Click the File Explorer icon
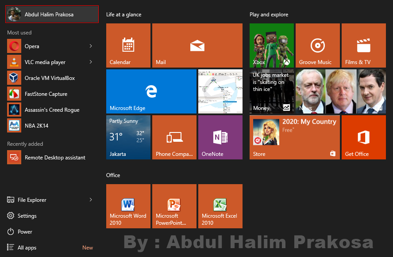Viewport: 393px width, 257px height. click(x=11, y=200)
